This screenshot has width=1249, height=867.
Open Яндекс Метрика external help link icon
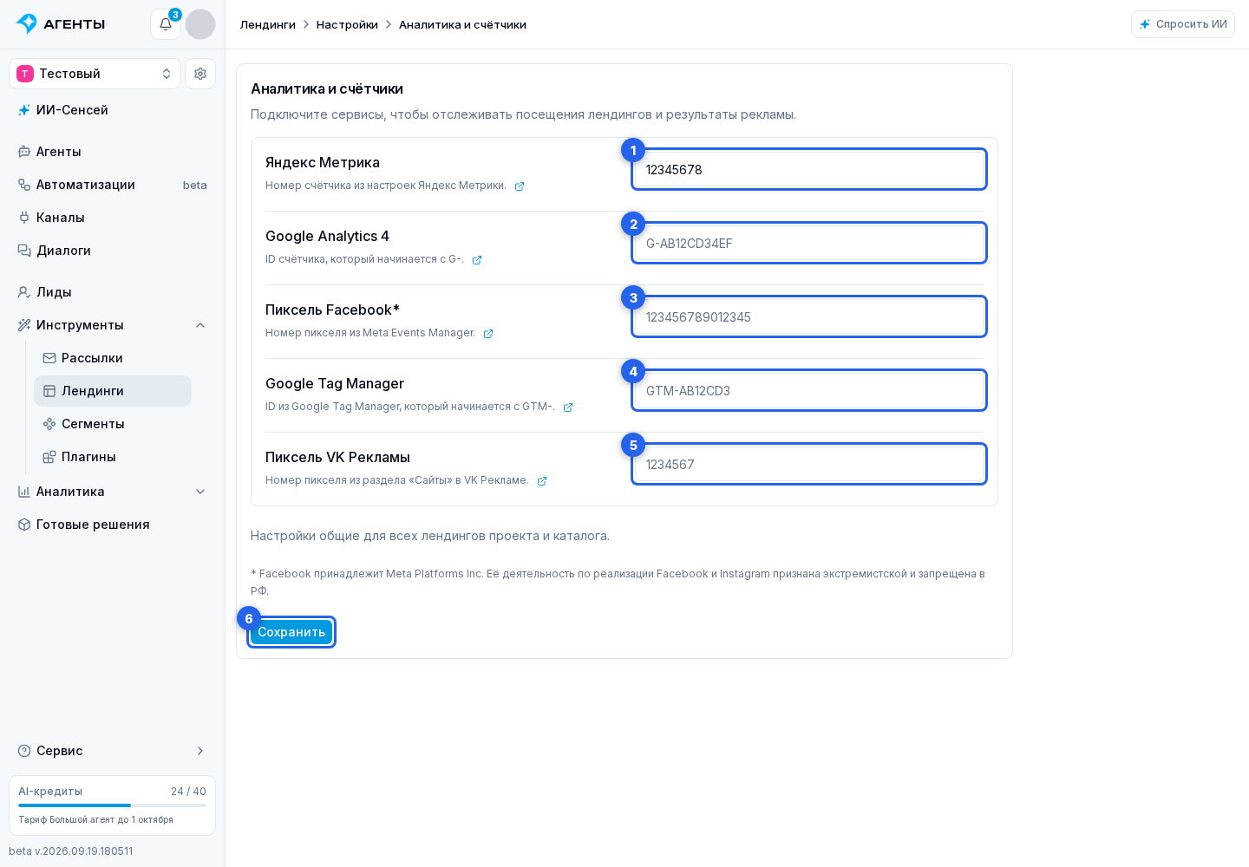tap(520, 186)
